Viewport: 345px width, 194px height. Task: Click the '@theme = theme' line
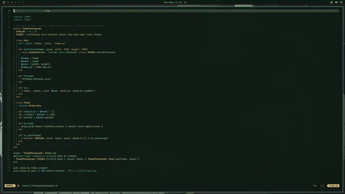30,58
